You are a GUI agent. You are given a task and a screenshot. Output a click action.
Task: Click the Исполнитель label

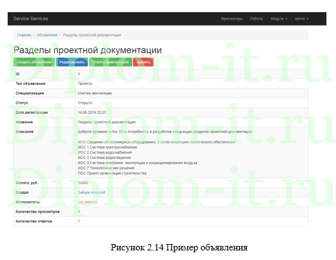click(x=27, y=202)
